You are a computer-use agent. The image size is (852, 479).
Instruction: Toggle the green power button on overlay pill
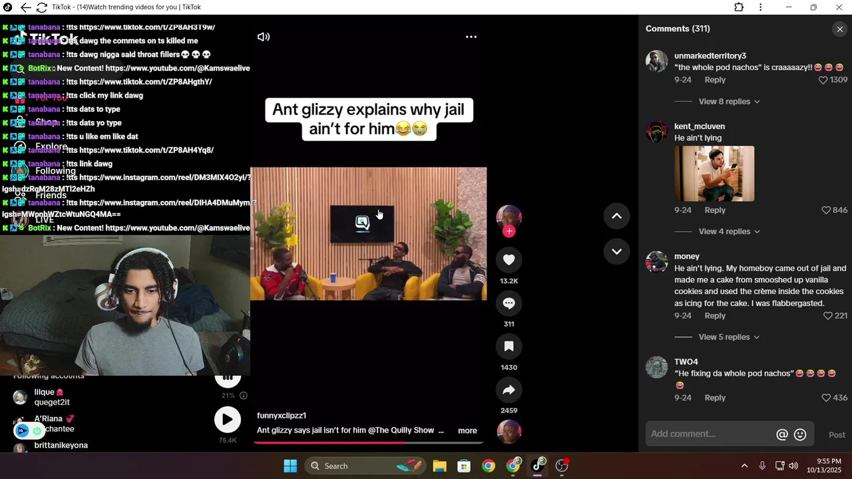(37, 430)
